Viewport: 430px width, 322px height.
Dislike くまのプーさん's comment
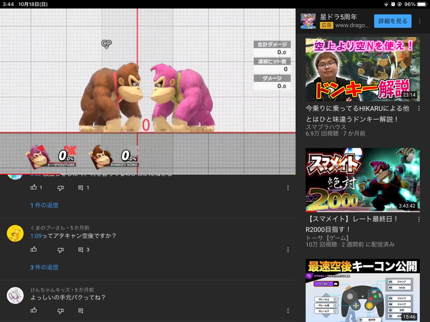tap(60, 250)
